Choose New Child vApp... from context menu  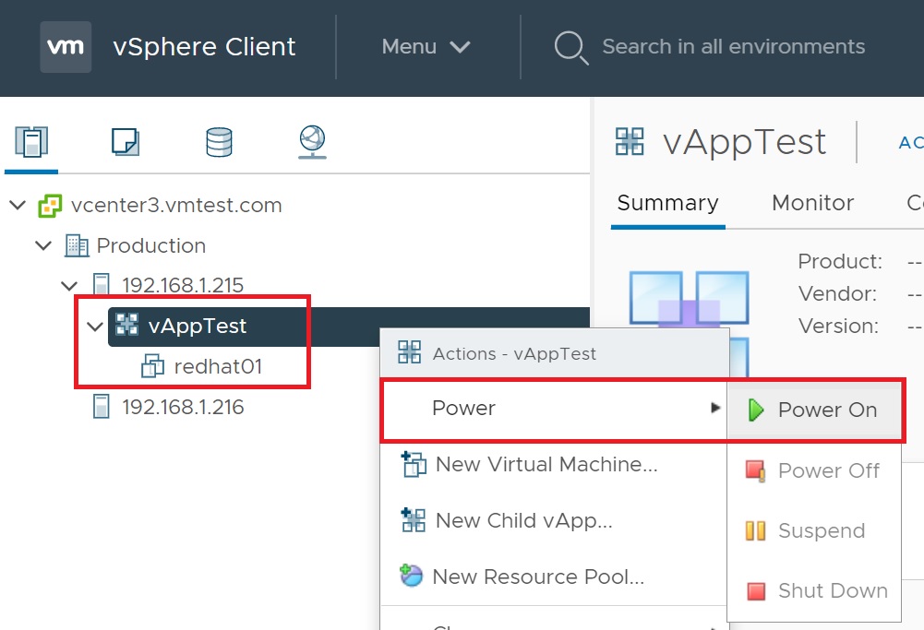pyautogui.click(x=555, y=520)
